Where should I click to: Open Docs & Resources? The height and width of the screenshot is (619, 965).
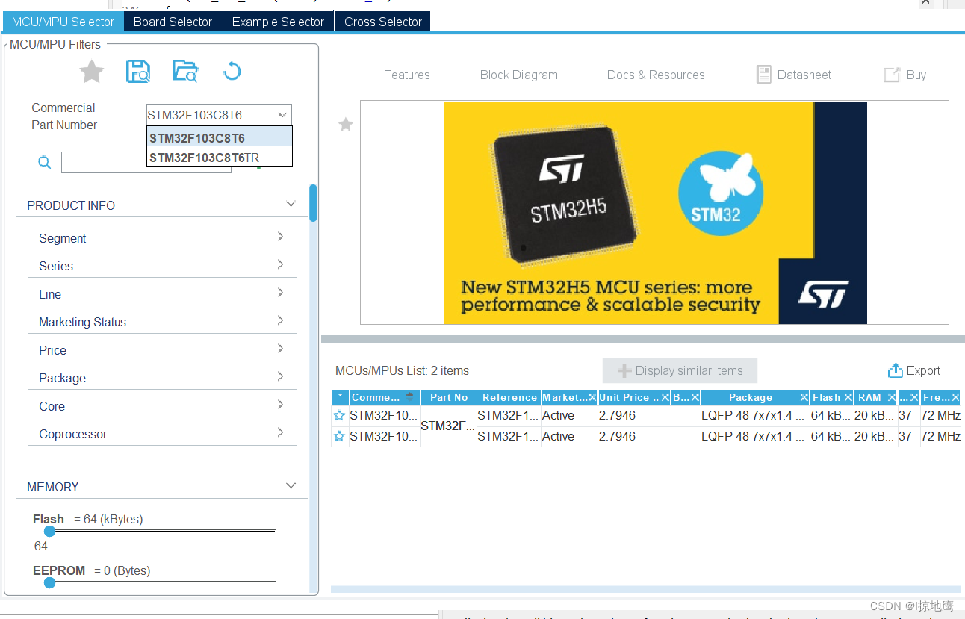(656, 75)
